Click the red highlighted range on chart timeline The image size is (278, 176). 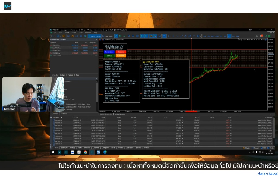click(192, 111)
